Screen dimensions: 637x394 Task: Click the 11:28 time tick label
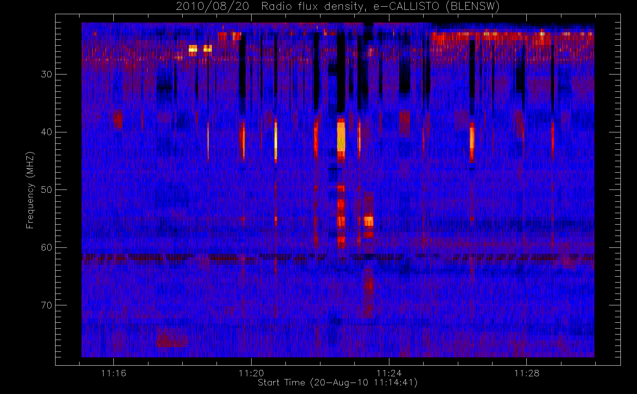tap(527, 373)
